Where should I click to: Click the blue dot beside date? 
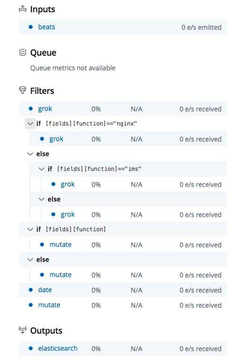tap(31, 290)
